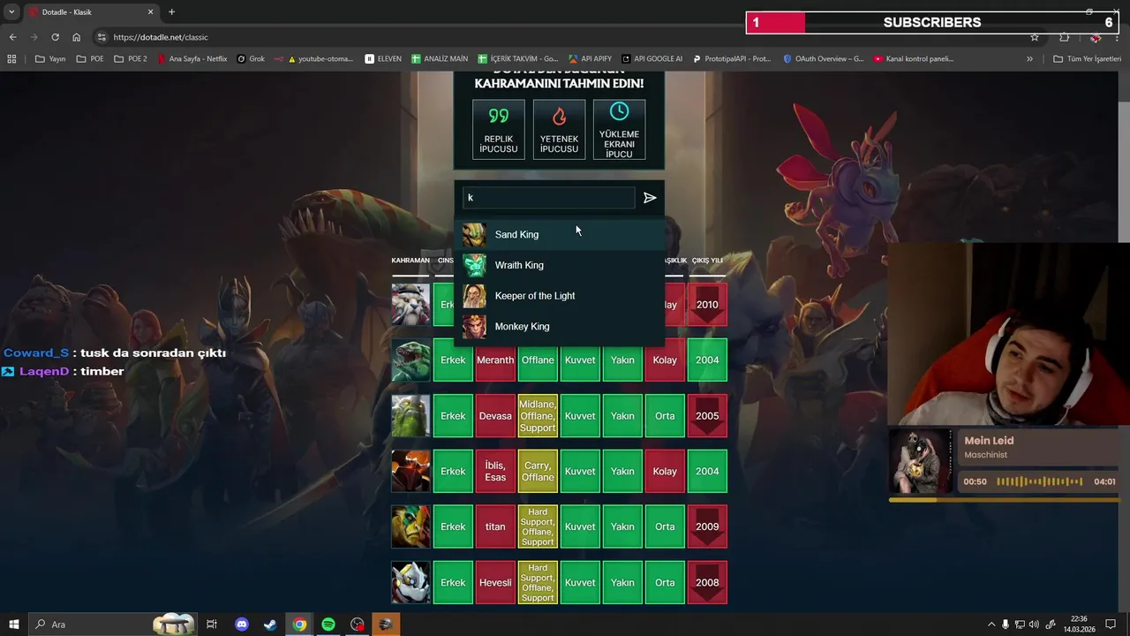This screenshot has width=1130, height=636.
Task: Click Sand King hero portrait in the suggestion list
Action: [474, 234]
